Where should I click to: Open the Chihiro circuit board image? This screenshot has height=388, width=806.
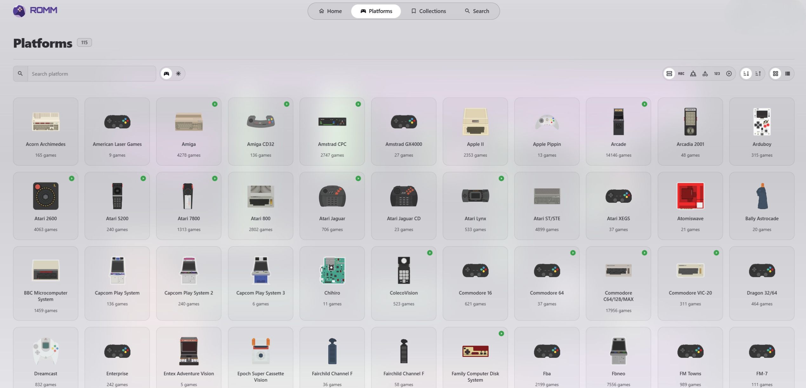click(x=332, y=271)
